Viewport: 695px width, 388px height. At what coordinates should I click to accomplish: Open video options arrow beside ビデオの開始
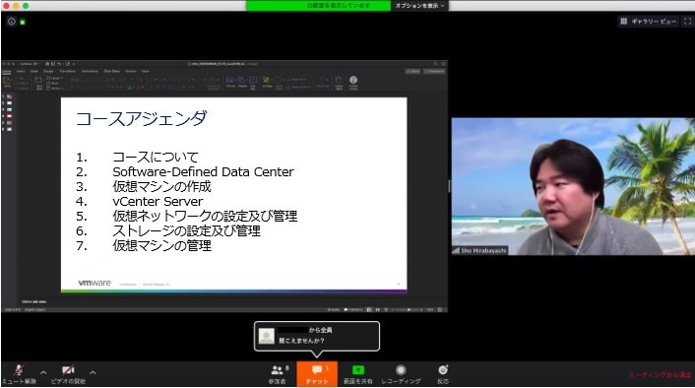(x=93, y=373)
